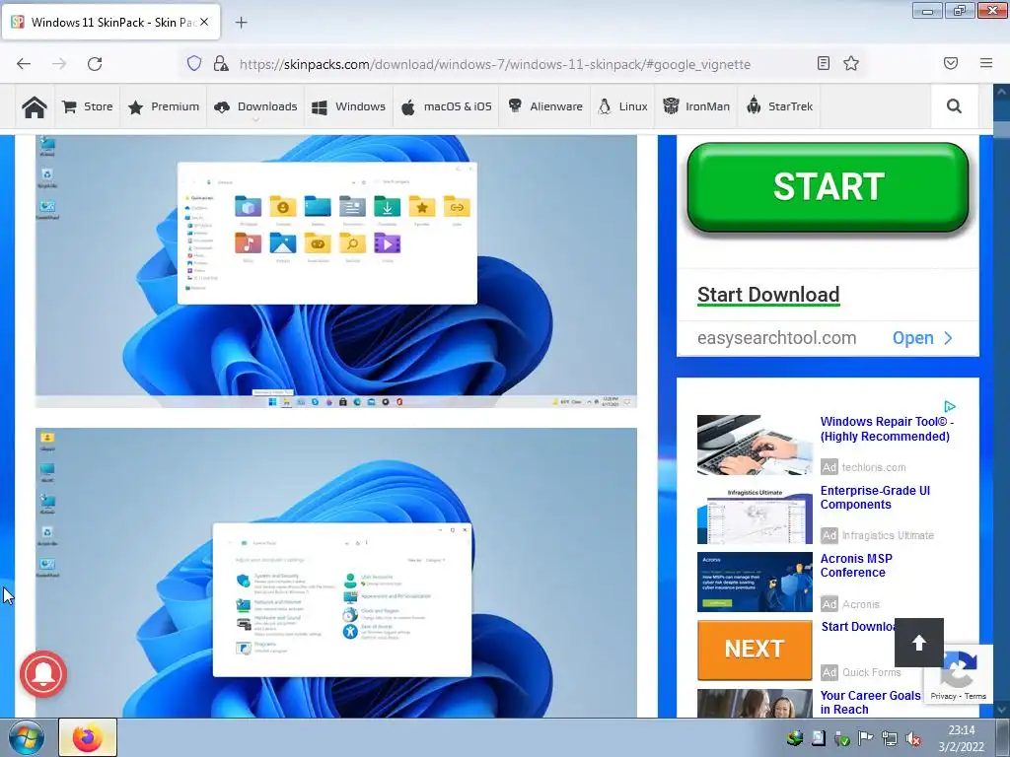Open the Alienware menu item
Screen dimensions: 1010x757
(x=544, y=106)
